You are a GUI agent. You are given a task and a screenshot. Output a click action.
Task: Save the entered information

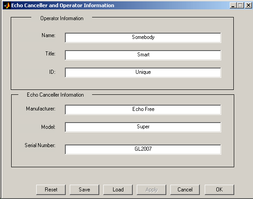[84, 190]
